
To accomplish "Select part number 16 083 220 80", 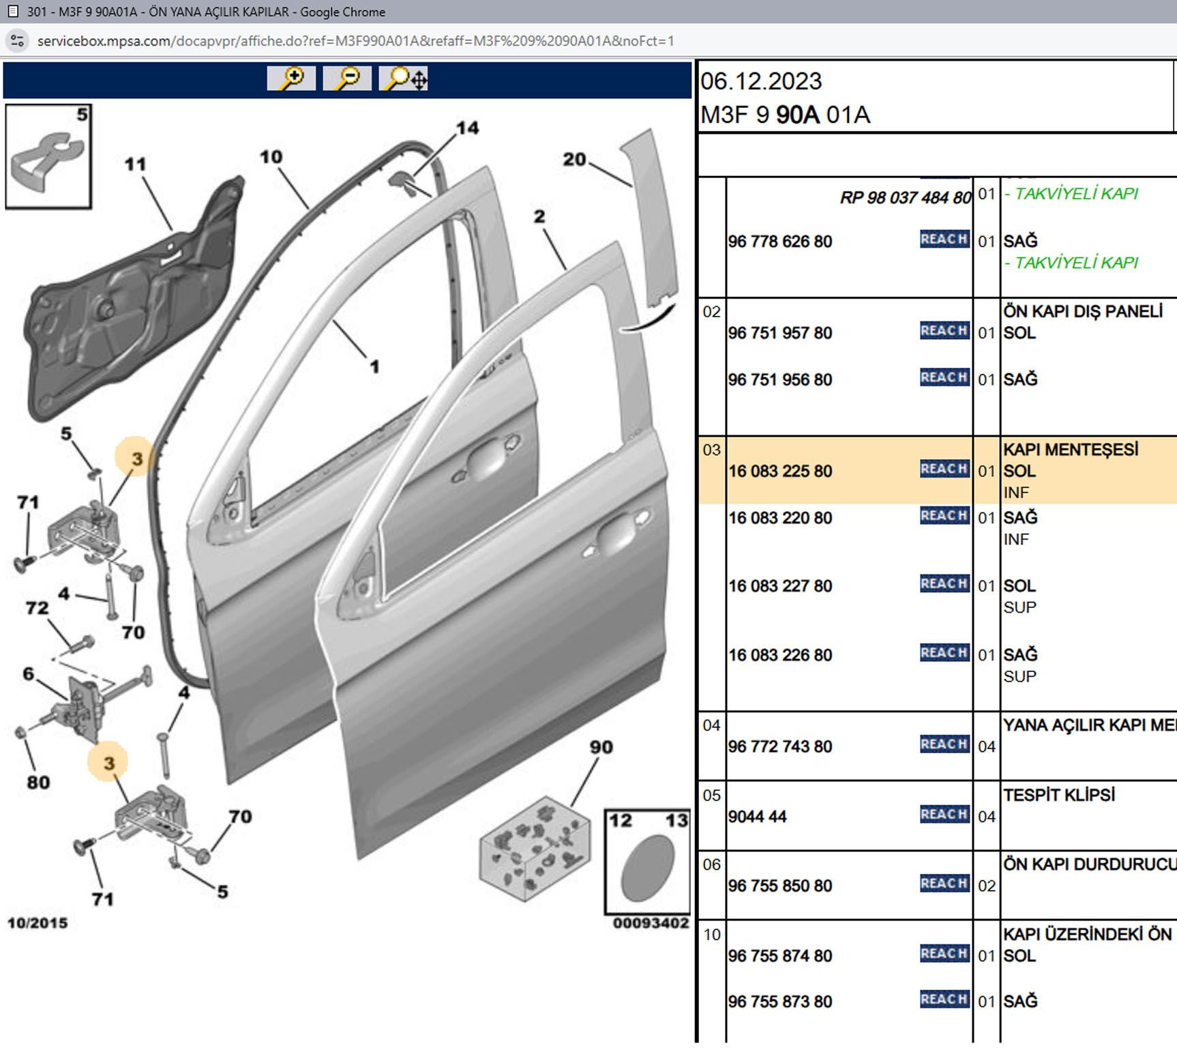I will tap(780, 518).
